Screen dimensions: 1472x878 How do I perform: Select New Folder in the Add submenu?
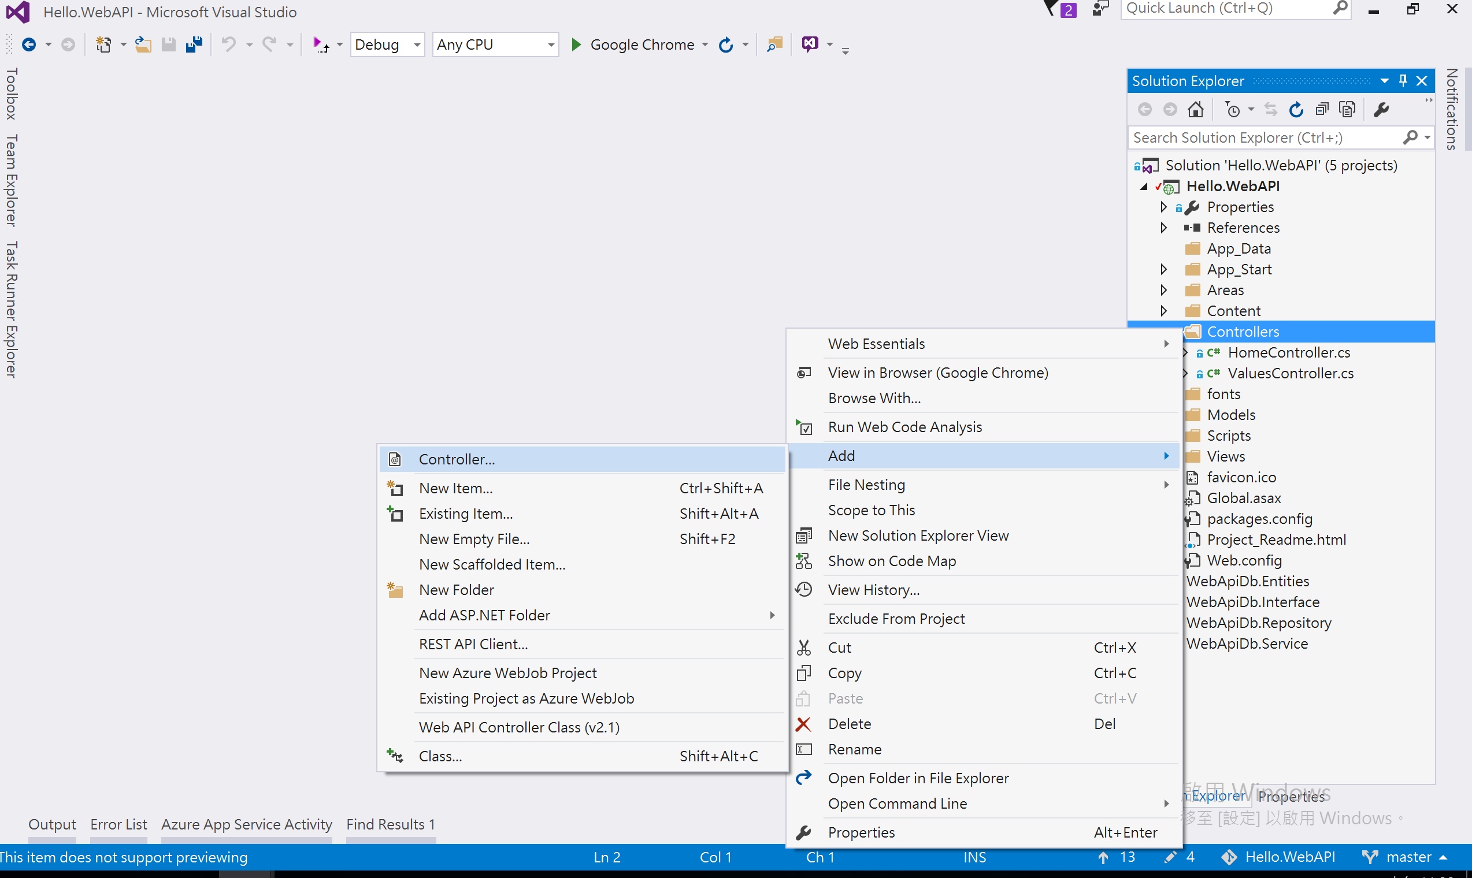(x=582, y=590)
